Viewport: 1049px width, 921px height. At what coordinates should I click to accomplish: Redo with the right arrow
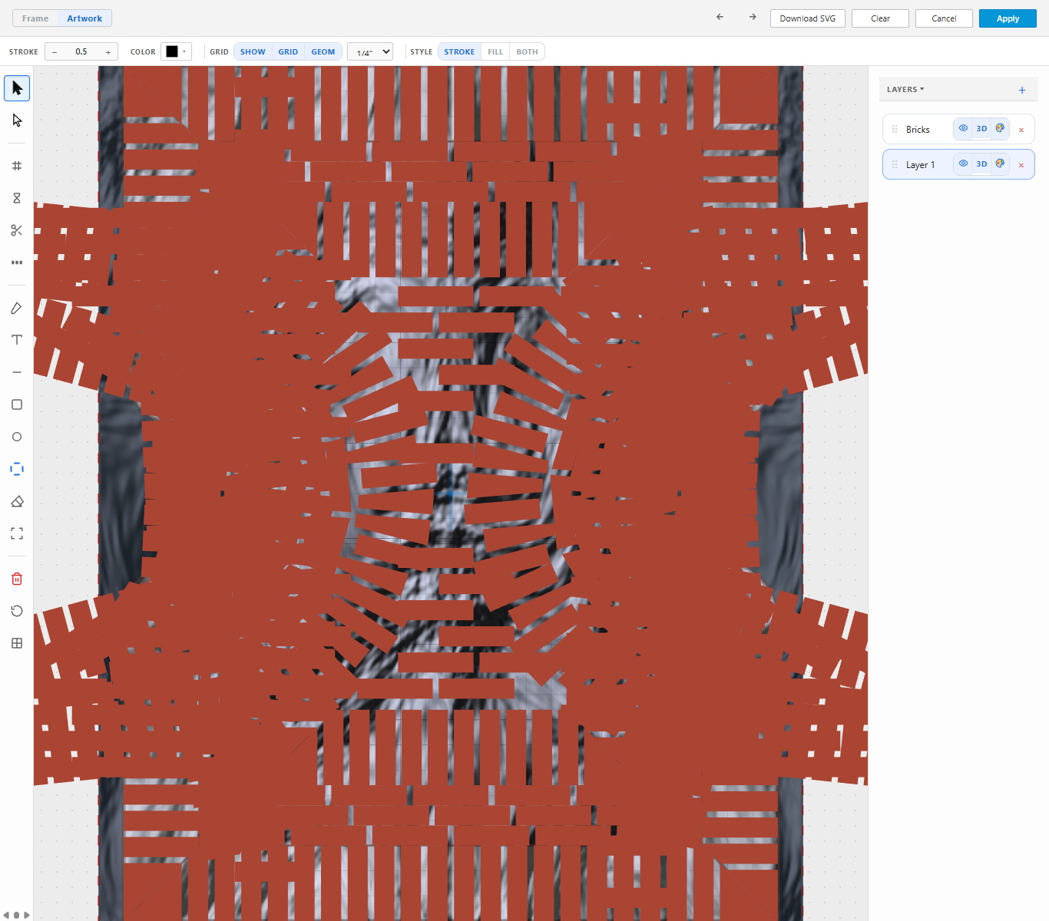753,17
